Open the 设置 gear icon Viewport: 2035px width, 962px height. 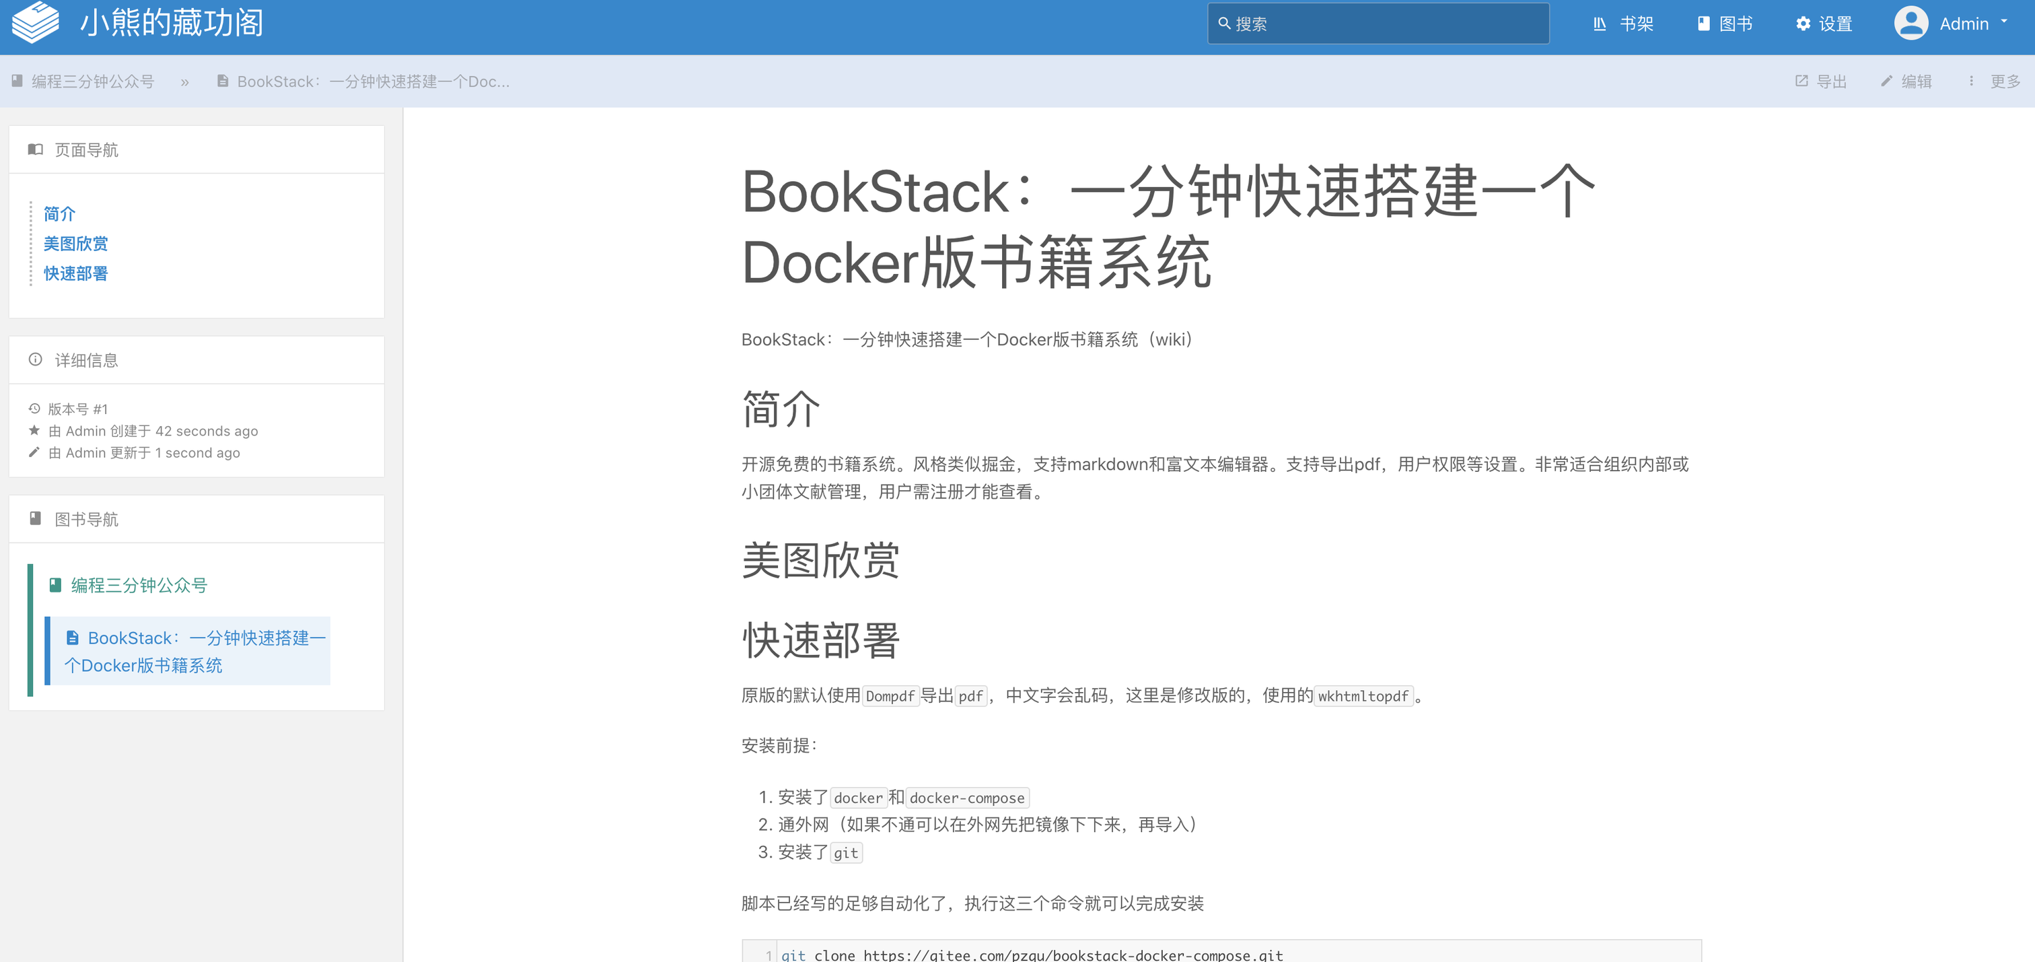(x=1803, y=24)
